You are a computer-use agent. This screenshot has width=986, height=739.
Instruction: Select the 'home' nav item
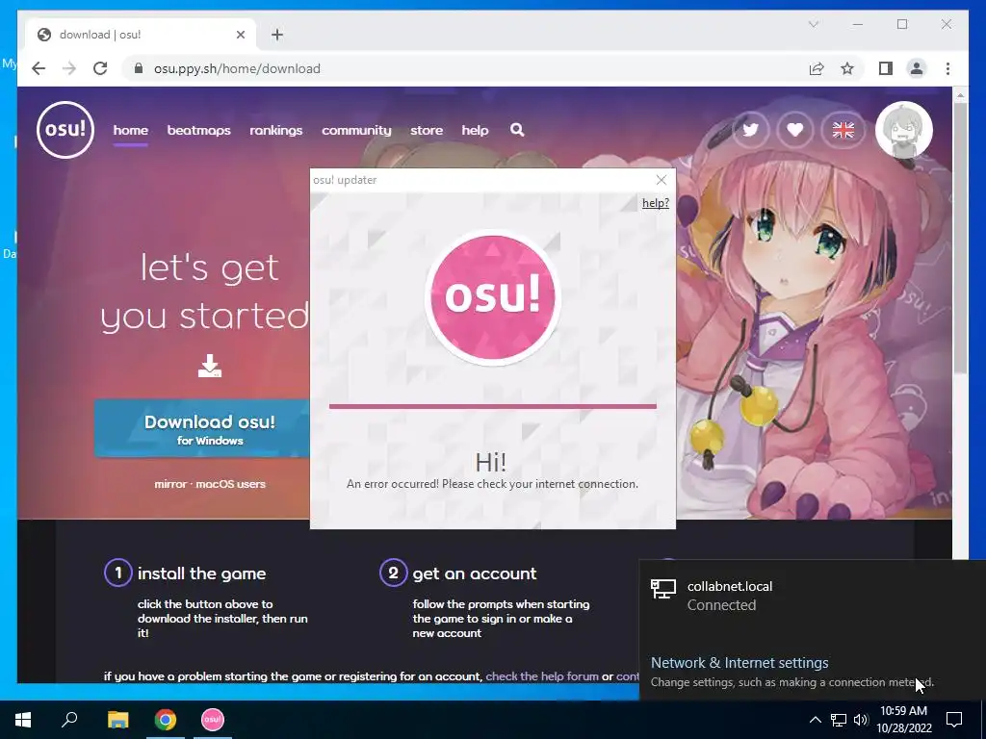tap(131, 130)
